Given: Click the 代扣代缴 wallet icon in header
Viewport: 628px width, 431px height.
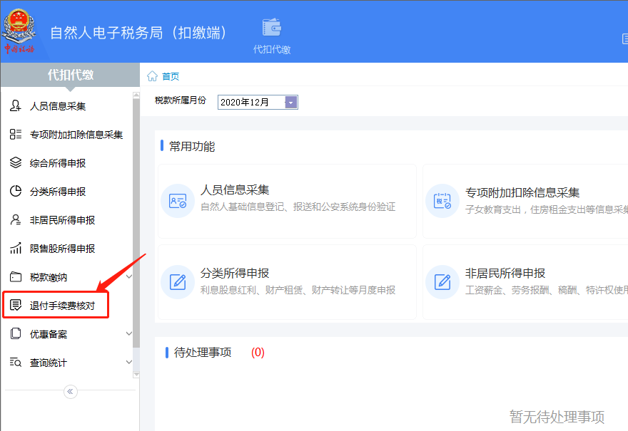Looking at the screenshot, I should click(272, 27).
